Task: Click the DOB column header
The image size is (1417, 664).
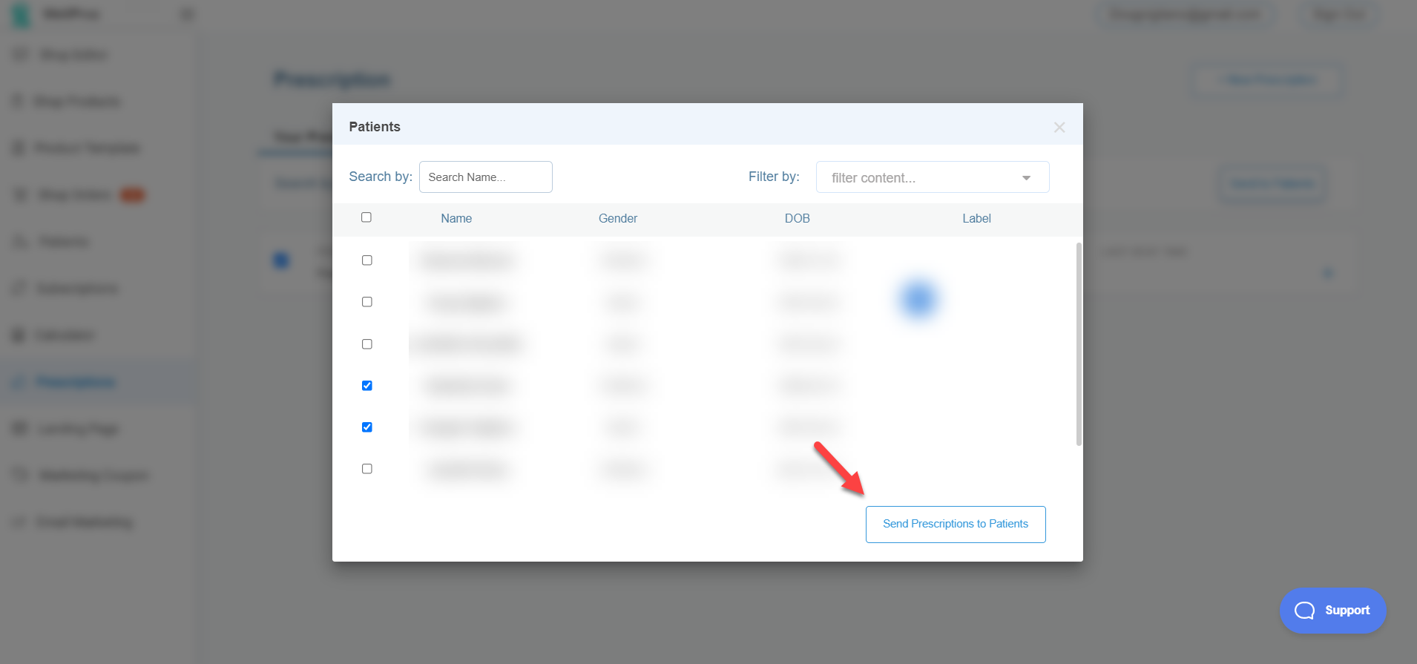Action: 797,218
